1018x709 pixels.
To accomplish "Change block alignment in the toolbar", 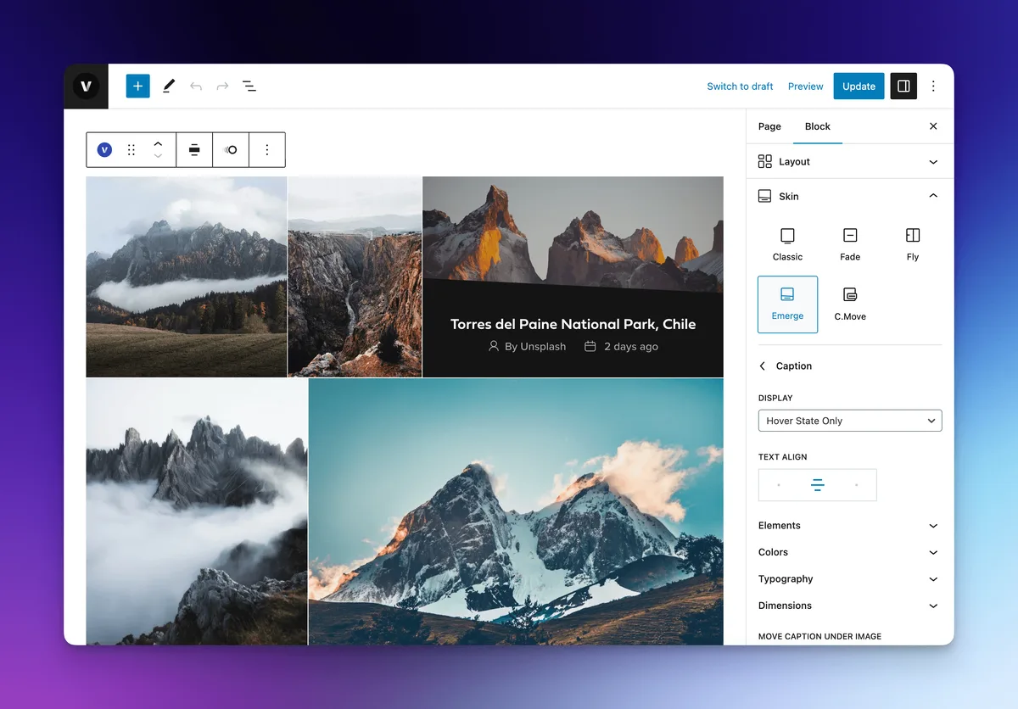I will tap(194, 150).
